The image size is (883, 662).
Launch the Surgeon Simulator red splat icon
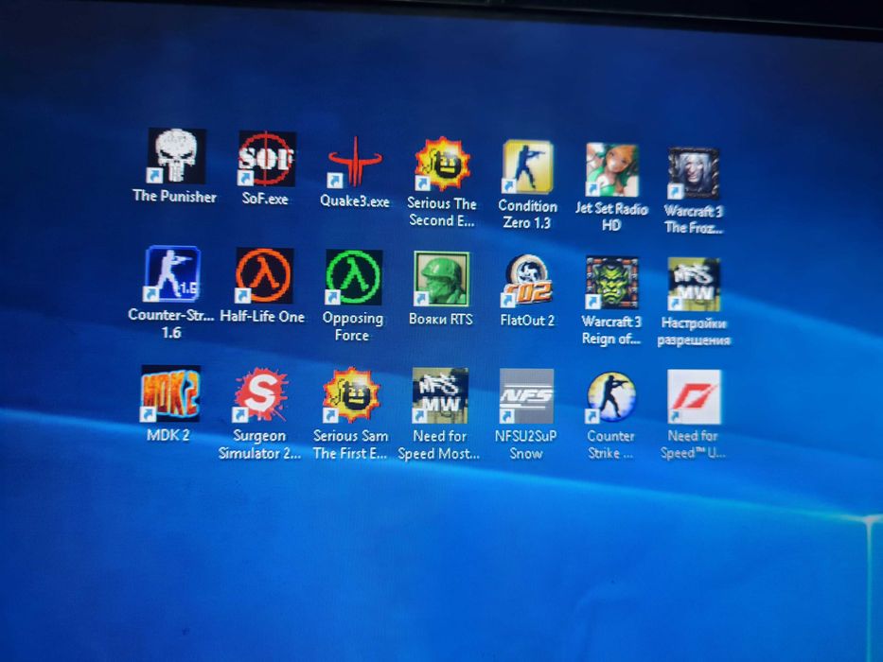pyautogui.click(x=261, y=394)
